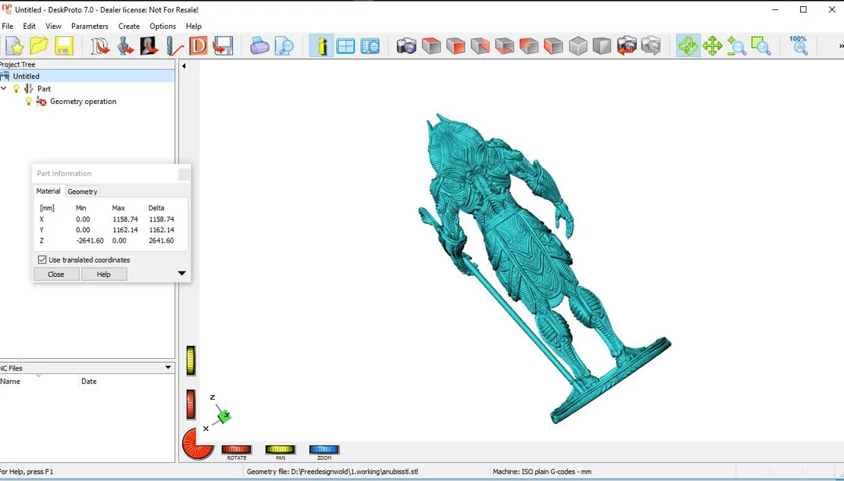Open the Edit menu
The image size is (844, 481).
29,26
